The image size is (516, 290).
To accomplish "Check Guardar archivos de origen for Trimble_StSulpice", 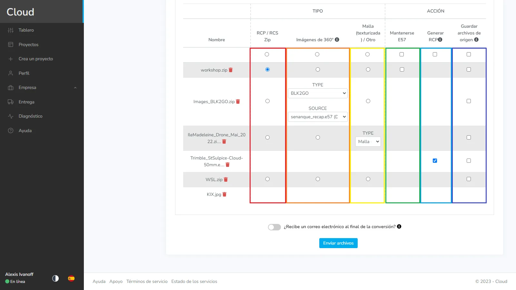I will [469, 160].
